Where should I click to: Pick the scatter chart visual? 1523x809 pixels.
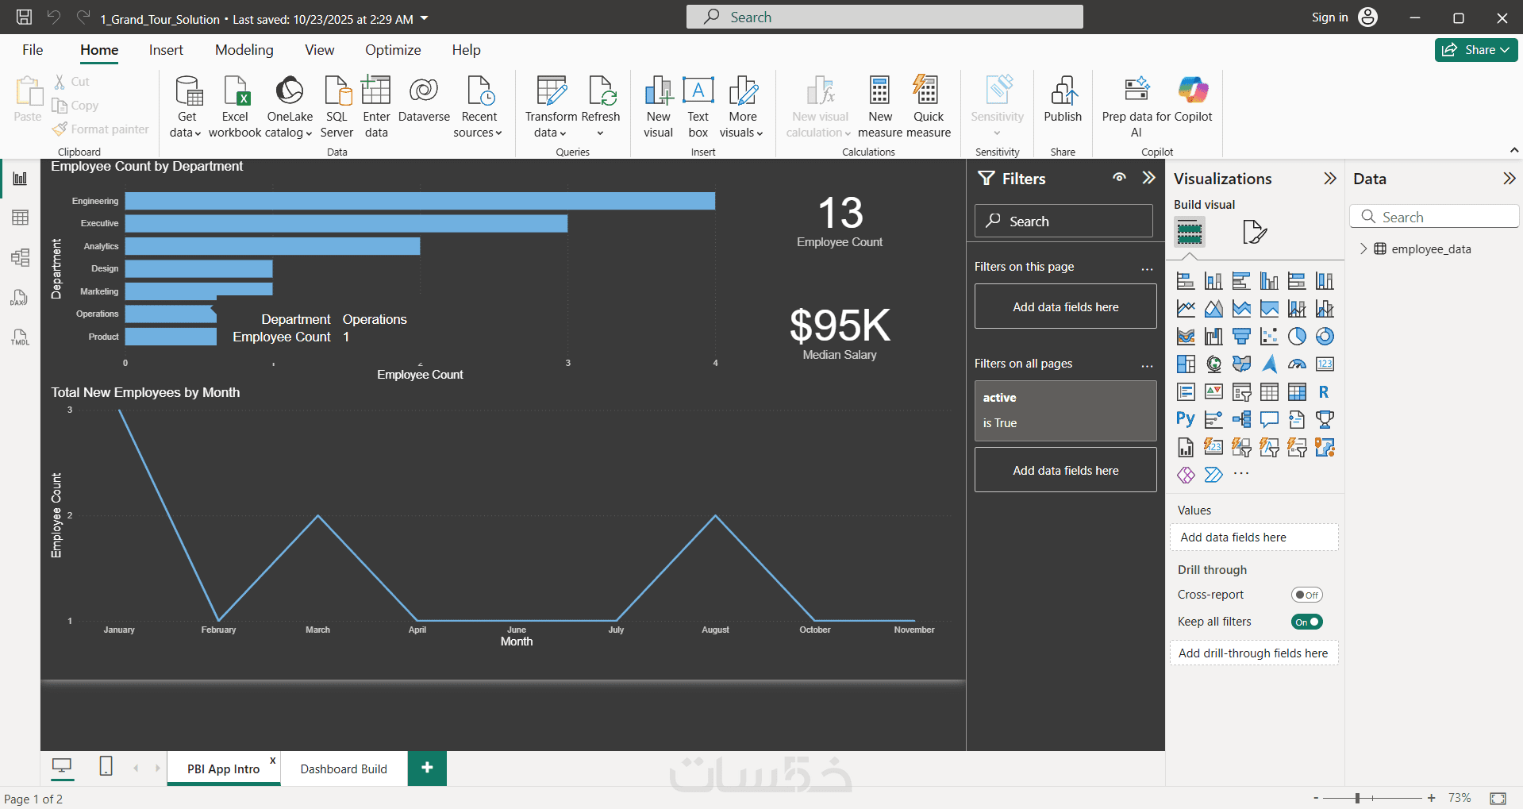pos(1269,337)
